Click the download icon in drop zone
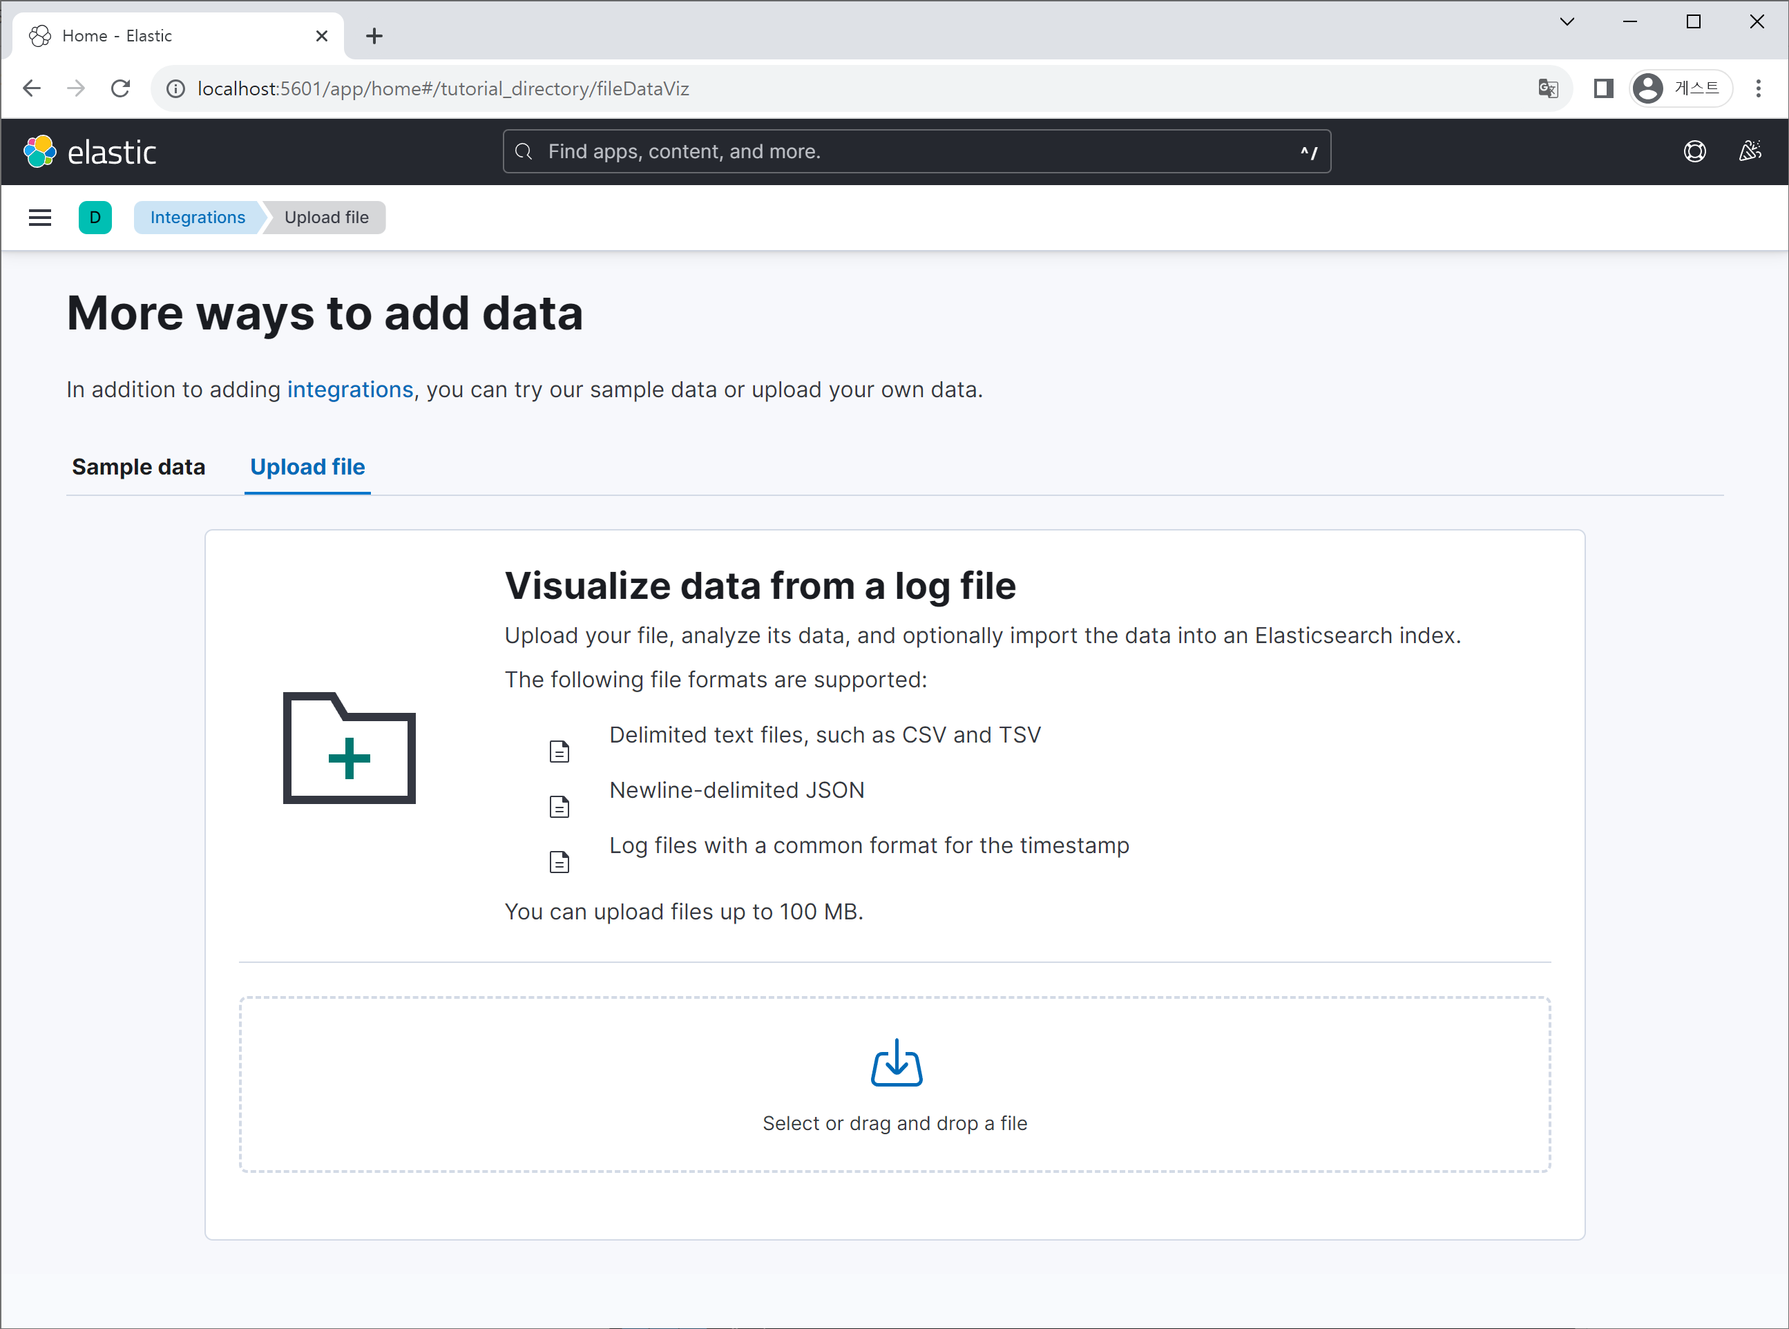This screenshot has height=1329, width=1789. pyautogui.click(x=895, y=1063)
